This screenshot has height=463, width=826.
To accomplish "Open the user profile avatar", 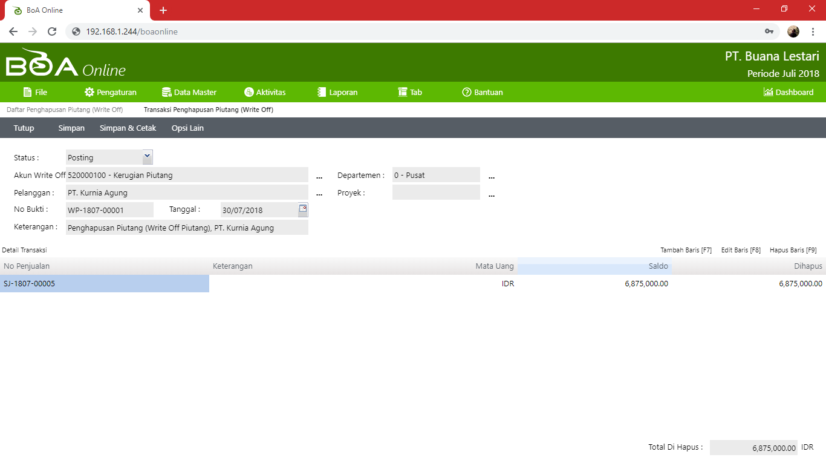I will (793, 31).
